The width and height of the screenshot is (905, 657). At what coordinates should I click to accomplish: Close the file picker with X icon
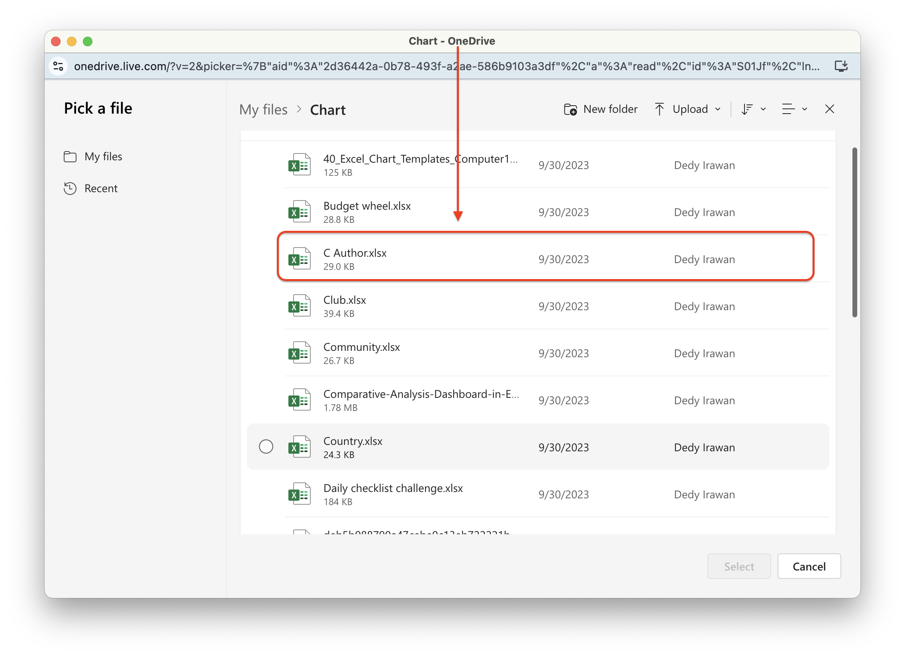[830, 109]
